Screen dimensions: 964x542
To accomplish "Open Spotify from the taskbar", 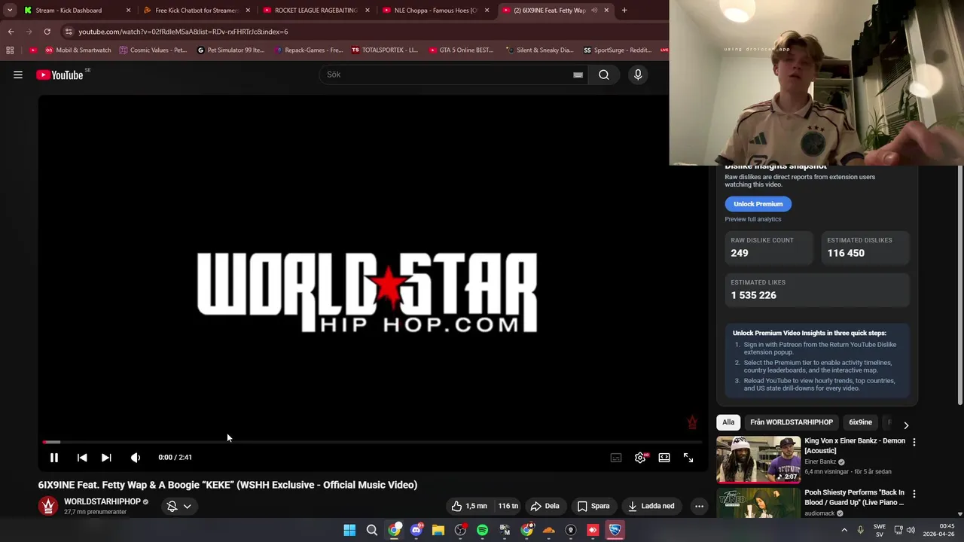I will [482, 530].
